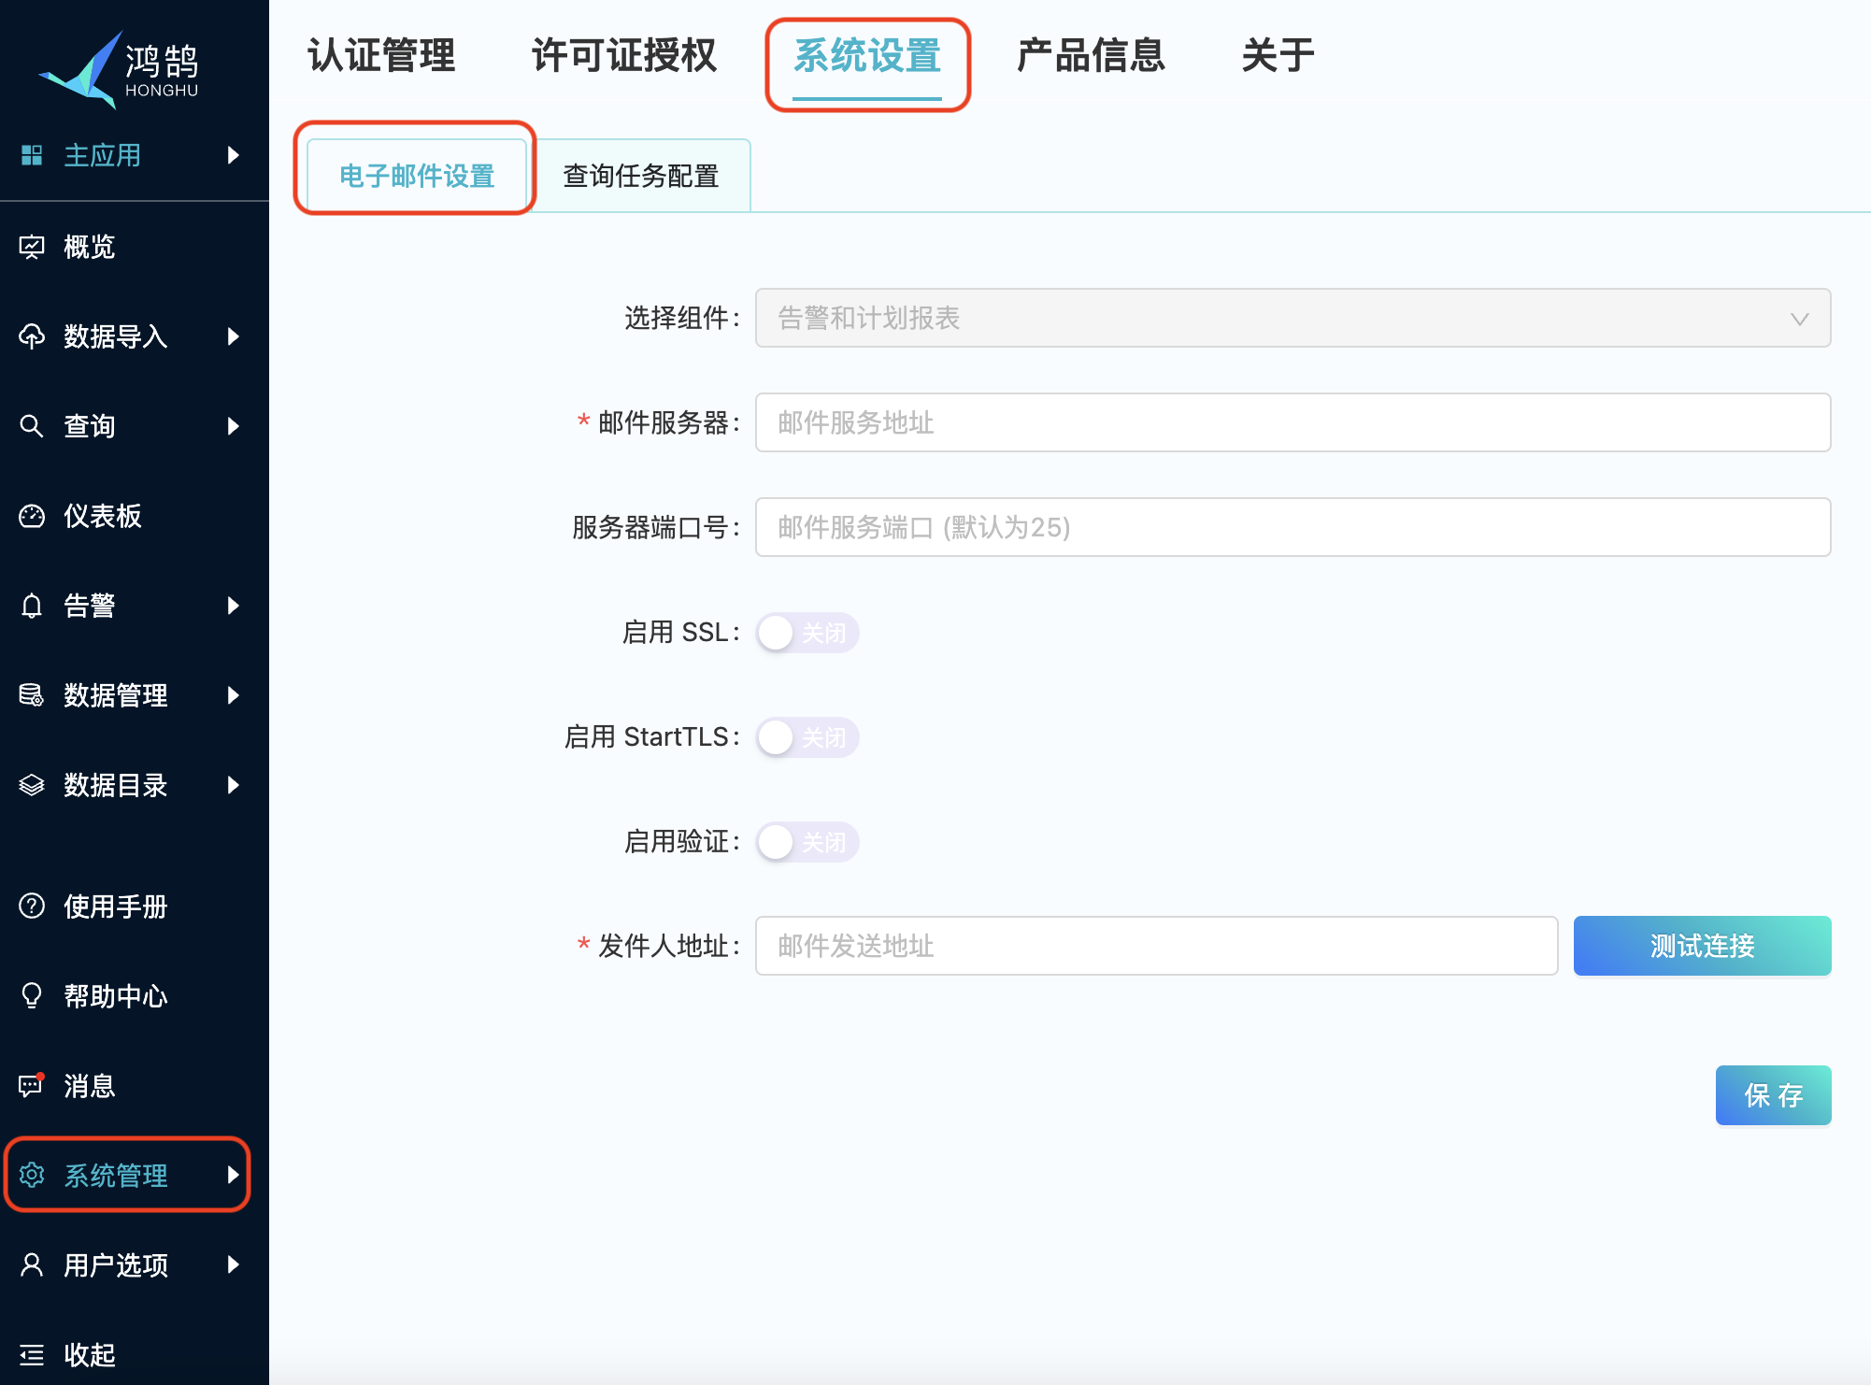Click the 告警 menu label
The image size is (1871, 1385).
pyautogui.click(x=89, y=606)
